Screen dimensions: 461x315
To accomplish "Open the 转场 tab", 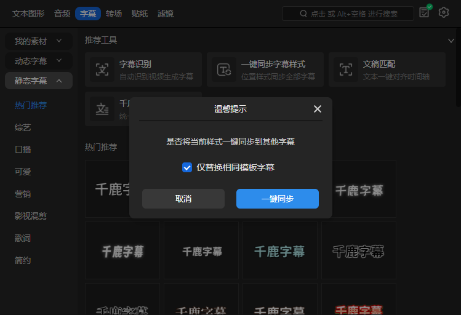I will coord(114,14).
